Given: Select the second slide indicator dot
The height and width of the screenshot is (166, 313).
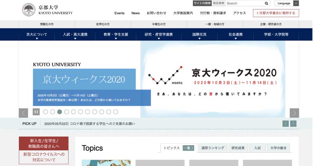Looking at the screenshot, I should pos(52,112).
